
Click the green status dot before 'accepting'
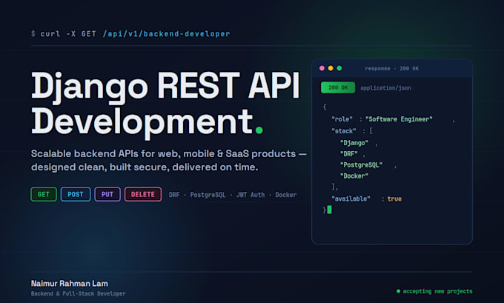pos(398,291)
